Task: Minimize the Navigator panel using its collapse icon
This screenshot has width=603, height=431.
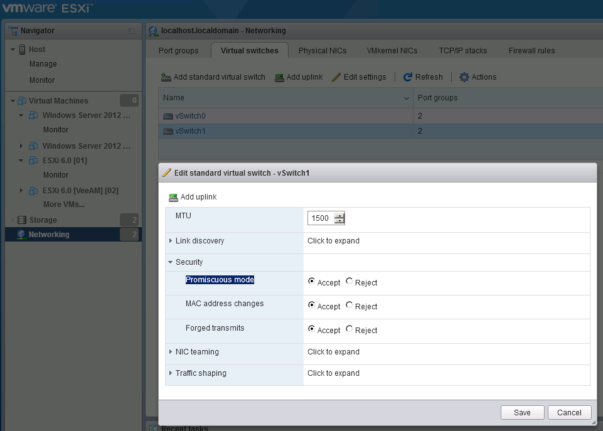Action: click(132, 31)
